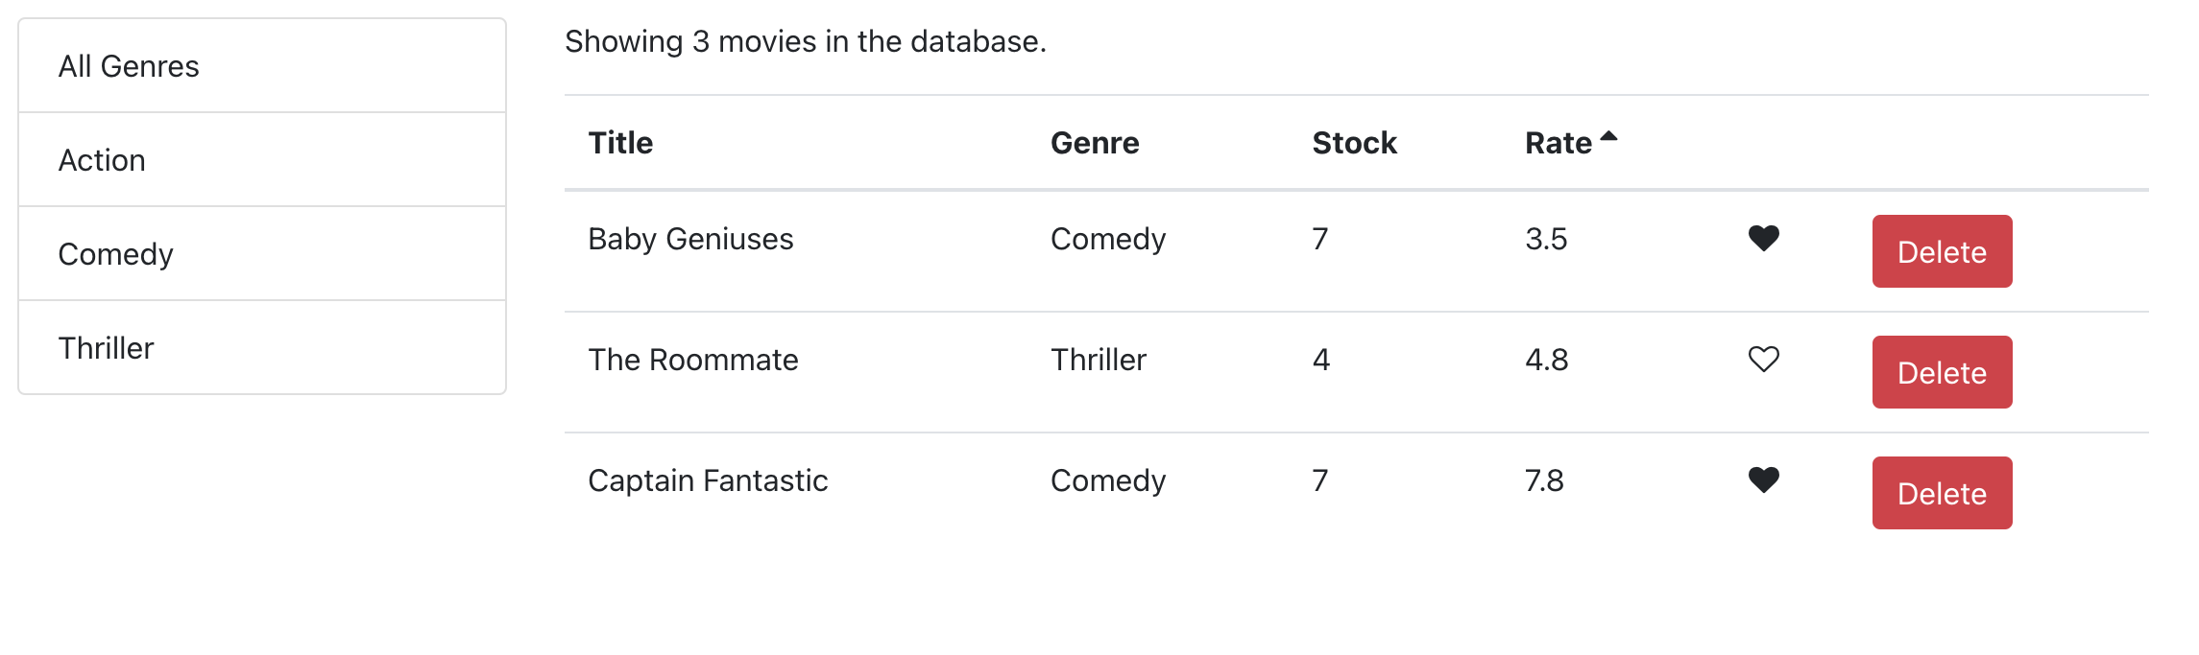Like The Roommate with heart icon
Screen dimensions: 2199x655
[x=1763, y=359]
